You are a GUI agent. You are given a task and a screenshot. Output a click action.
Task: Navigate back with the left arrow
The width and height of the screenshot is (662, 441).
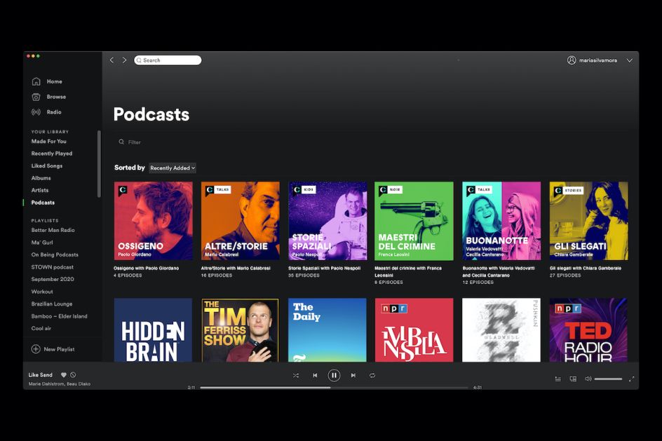(x=112, y=60)
